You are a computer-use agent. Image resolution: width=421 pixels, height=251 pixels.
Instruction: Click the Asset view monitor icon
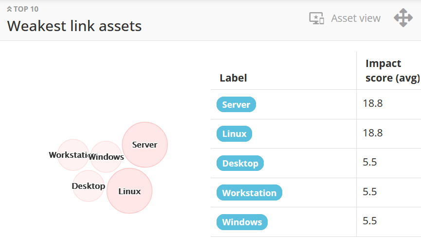[316, 18]
